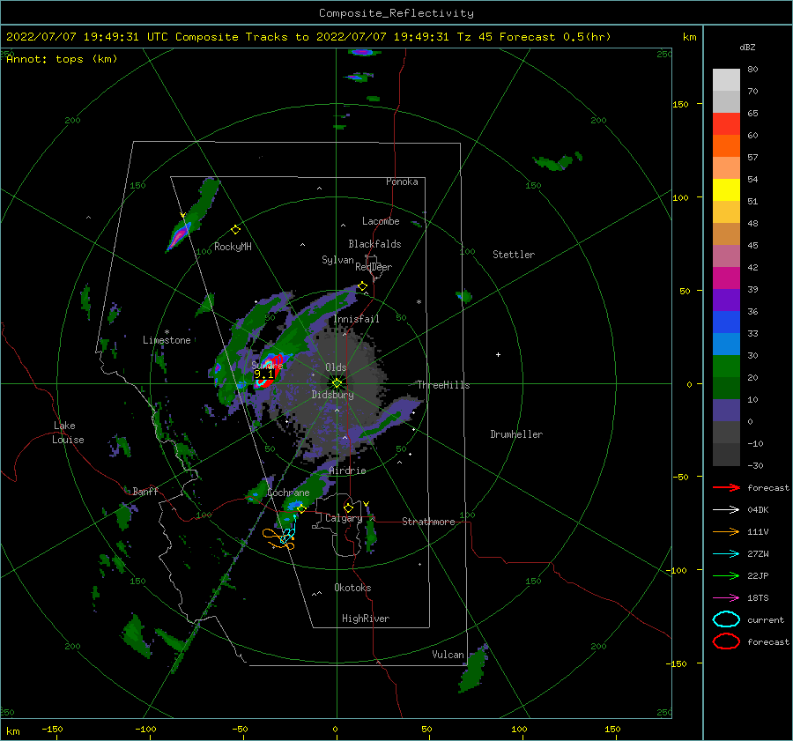
Task: Pick the purple 36-39 dBZ color swatch
Action: click(x=726, y=300)
